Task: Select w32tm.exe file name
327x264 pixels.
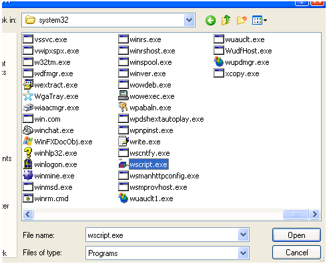Action: [52, 62]
